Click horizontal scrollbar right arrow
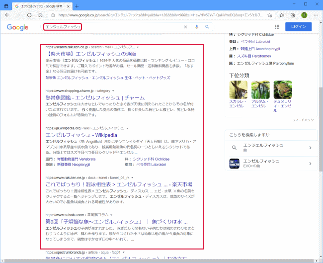323x263 pixels. (317, 261)
